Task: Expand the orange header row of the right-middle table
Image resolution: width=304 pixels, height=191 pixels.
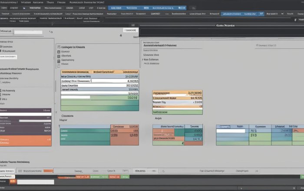Action: pos(178,93)
